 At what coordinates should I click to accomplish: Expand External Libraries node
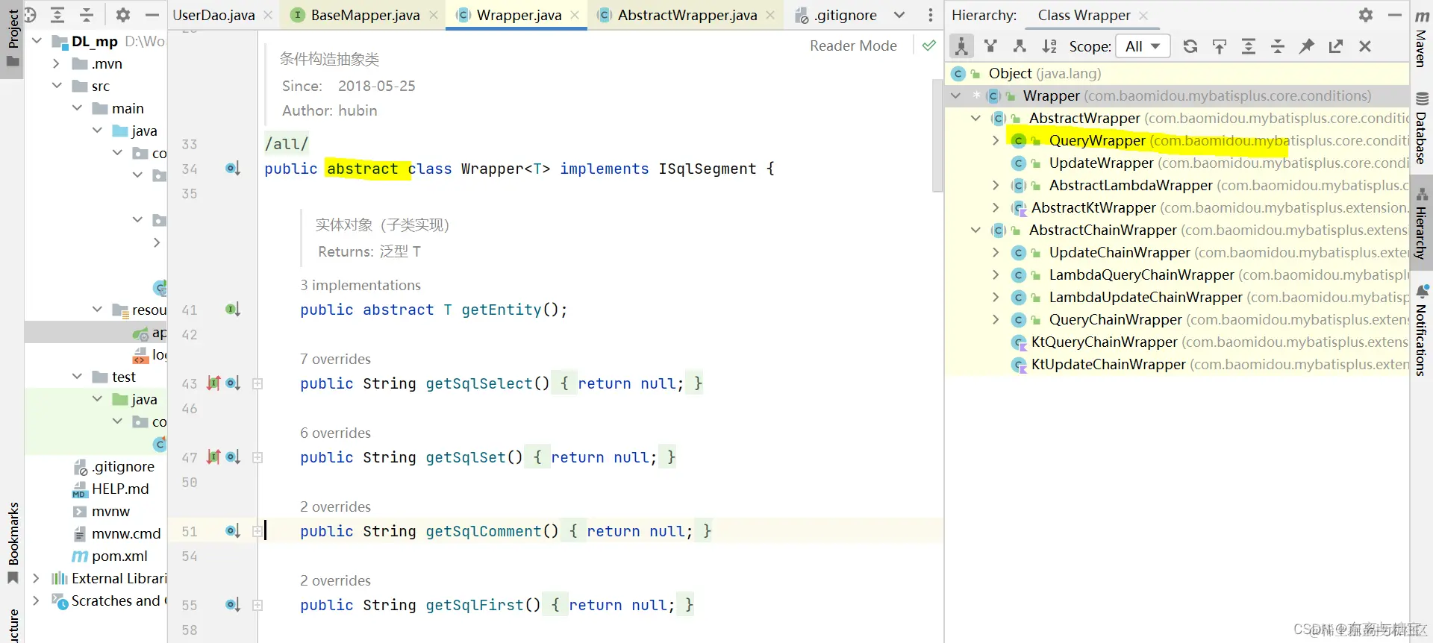point(36,578)
